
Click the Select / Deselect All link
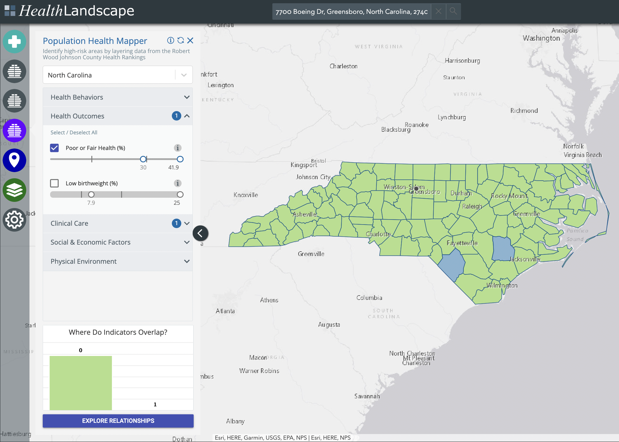click(x=74, y=133)
